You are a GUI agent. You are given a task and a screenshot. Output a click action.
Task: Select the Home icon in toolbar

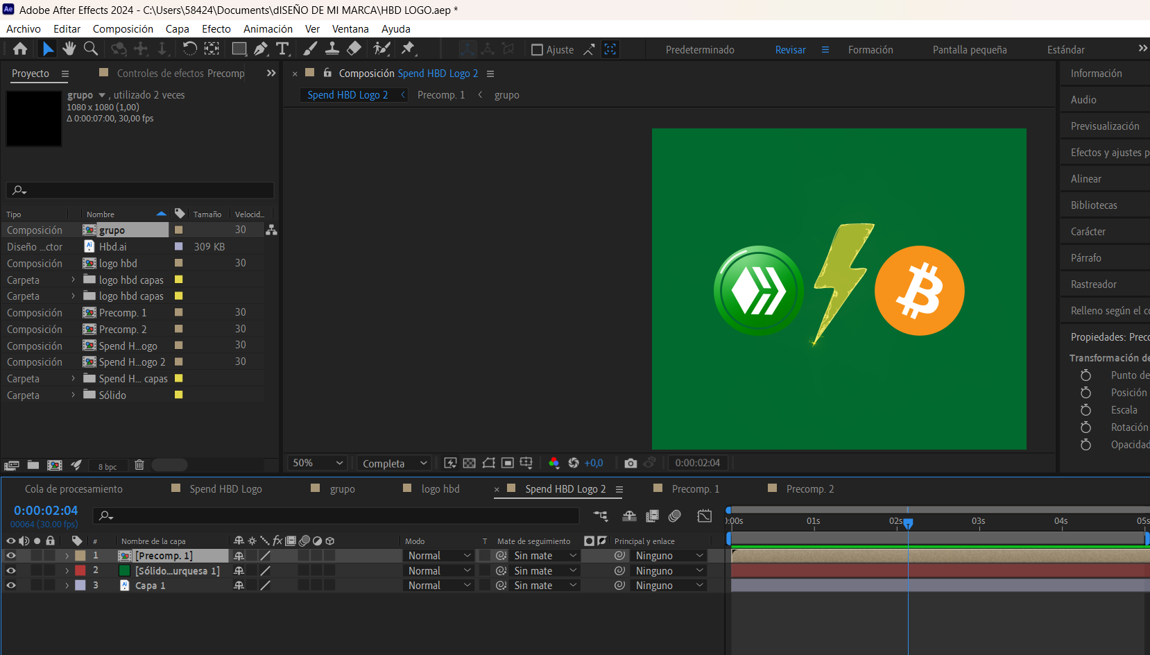(x=20, y=49)
